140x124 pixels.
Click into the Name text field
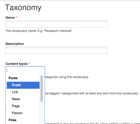(x=56, y=24)
